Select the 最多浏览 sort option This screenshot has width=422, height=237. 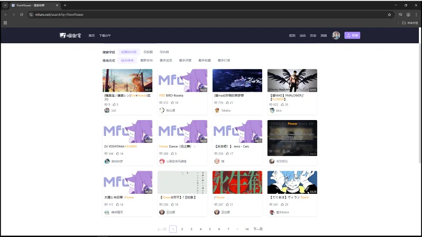pos(166,60)
